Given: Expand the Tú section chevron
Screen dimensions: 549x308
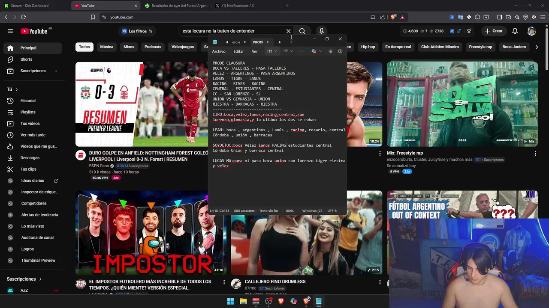Looking at the screenshot, I should pyautogui.click(x=17, y=89).
